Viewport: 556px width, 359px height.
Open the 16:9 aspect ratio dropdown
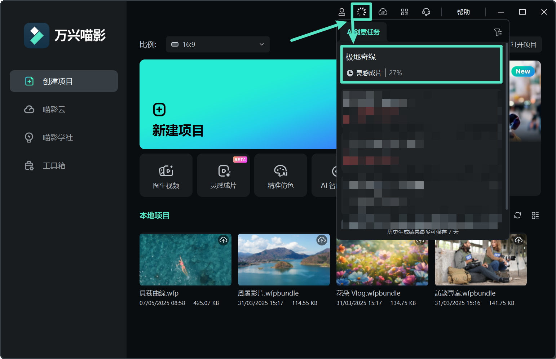tap(218, 44)
